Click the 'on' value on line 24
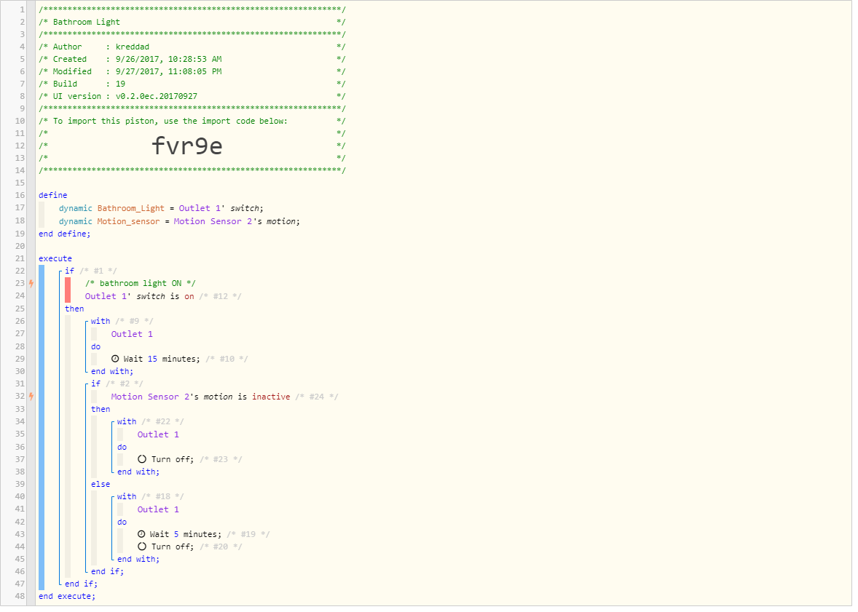858x612 pixels. click(x=189, y=296)
